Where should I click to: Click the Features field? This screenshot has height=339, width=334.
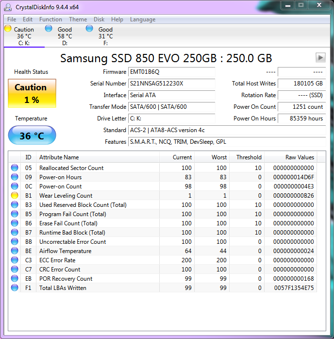click(227, 142)
